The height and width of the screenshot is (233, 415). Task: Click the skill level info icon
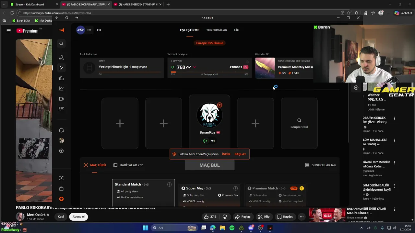click(x=247, y=61)
